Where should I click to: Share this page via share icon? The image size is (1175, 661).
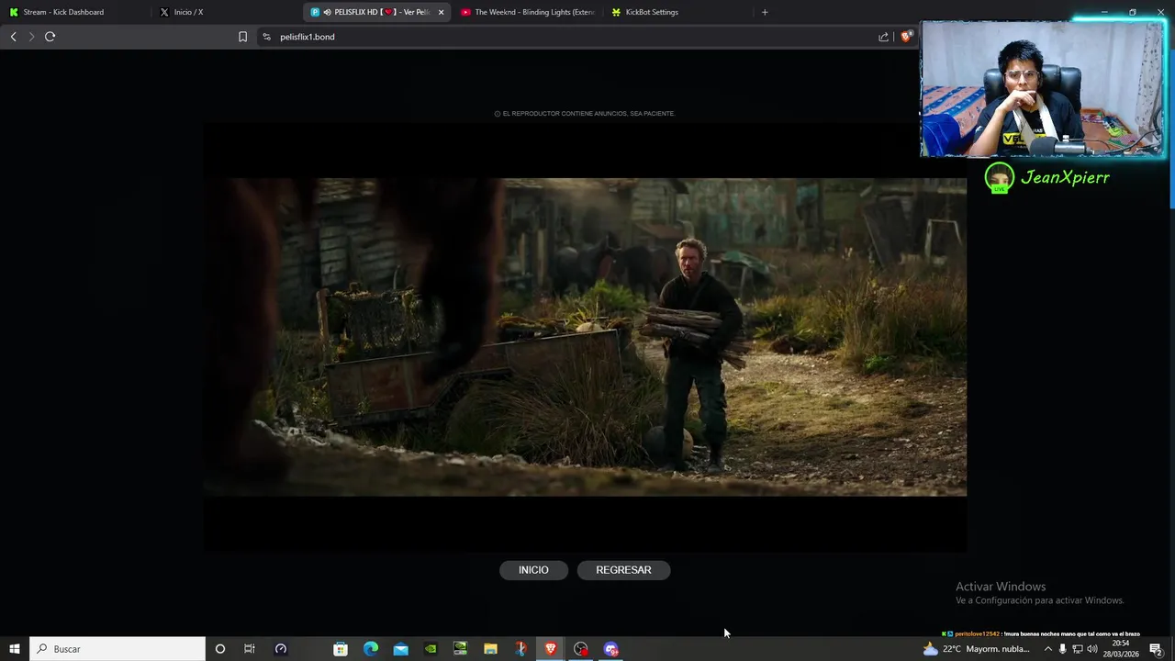[x=883, y=37]
